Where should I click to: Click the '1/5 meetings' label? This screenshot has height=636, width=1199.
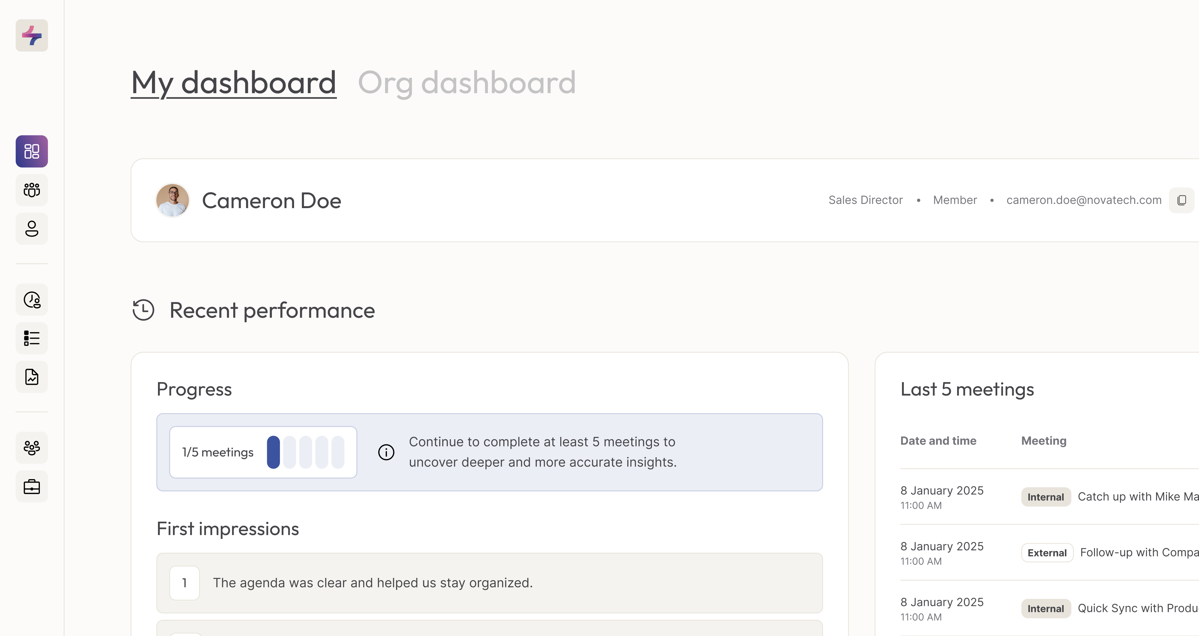pyautogui.click(x=218, y=452)
